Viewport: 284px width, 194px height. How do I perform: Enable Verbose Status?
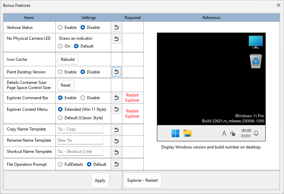pyautogui.click(x=67, y=28)
